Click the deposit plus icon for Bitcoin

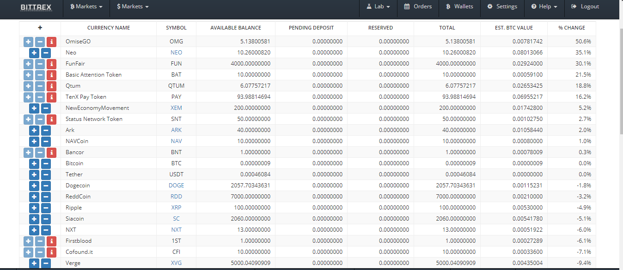[34, 163]
